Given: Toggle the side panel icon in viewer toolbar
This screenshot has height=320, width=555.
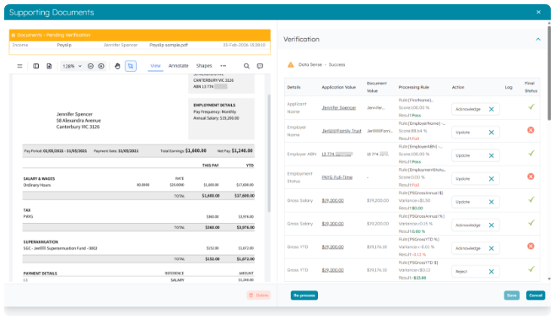Looking at the screenshot, I should [x=36, y=66].
